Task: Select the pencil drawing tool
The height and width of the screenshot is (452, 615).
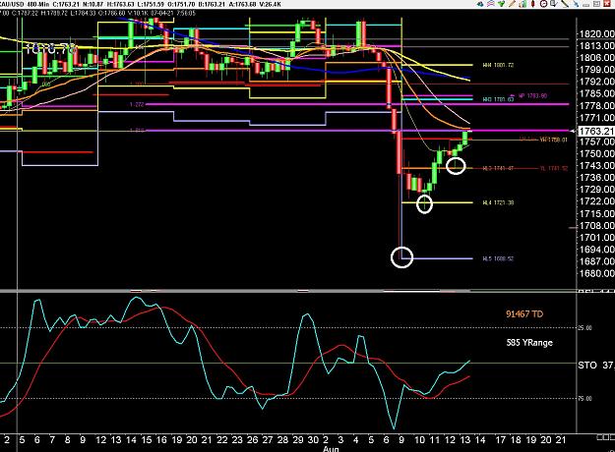Action: click(513, 4)
